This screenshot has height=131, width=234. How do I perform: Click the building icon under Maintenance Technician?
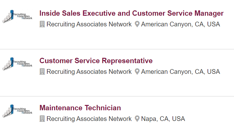[42, 119]
